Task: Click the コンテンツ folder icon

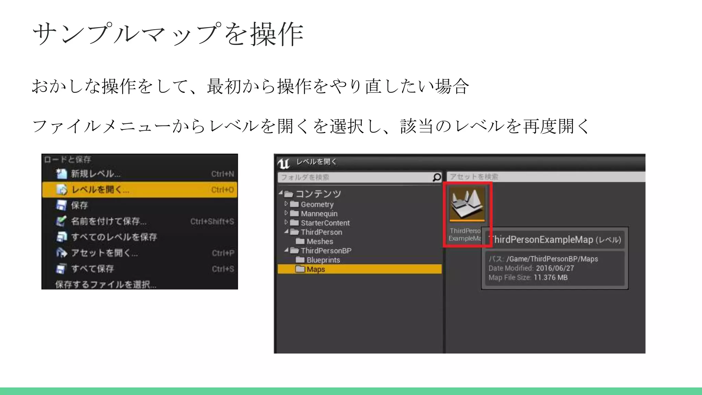Action: [289, 194]
